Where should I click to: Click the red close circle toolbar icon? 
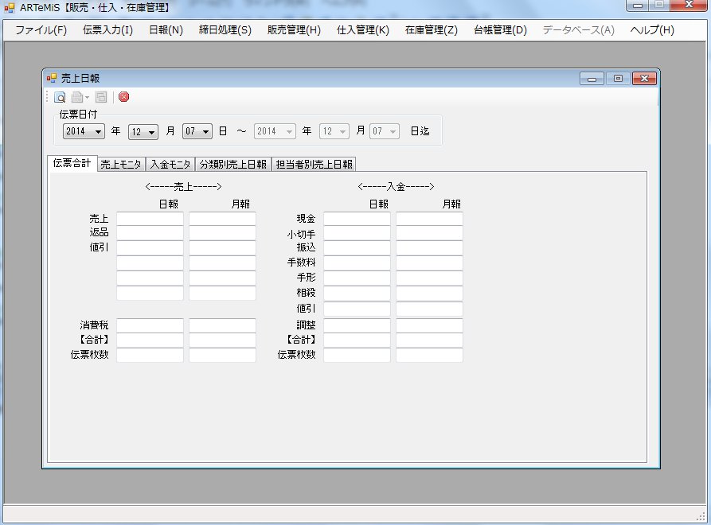(123, 97)
